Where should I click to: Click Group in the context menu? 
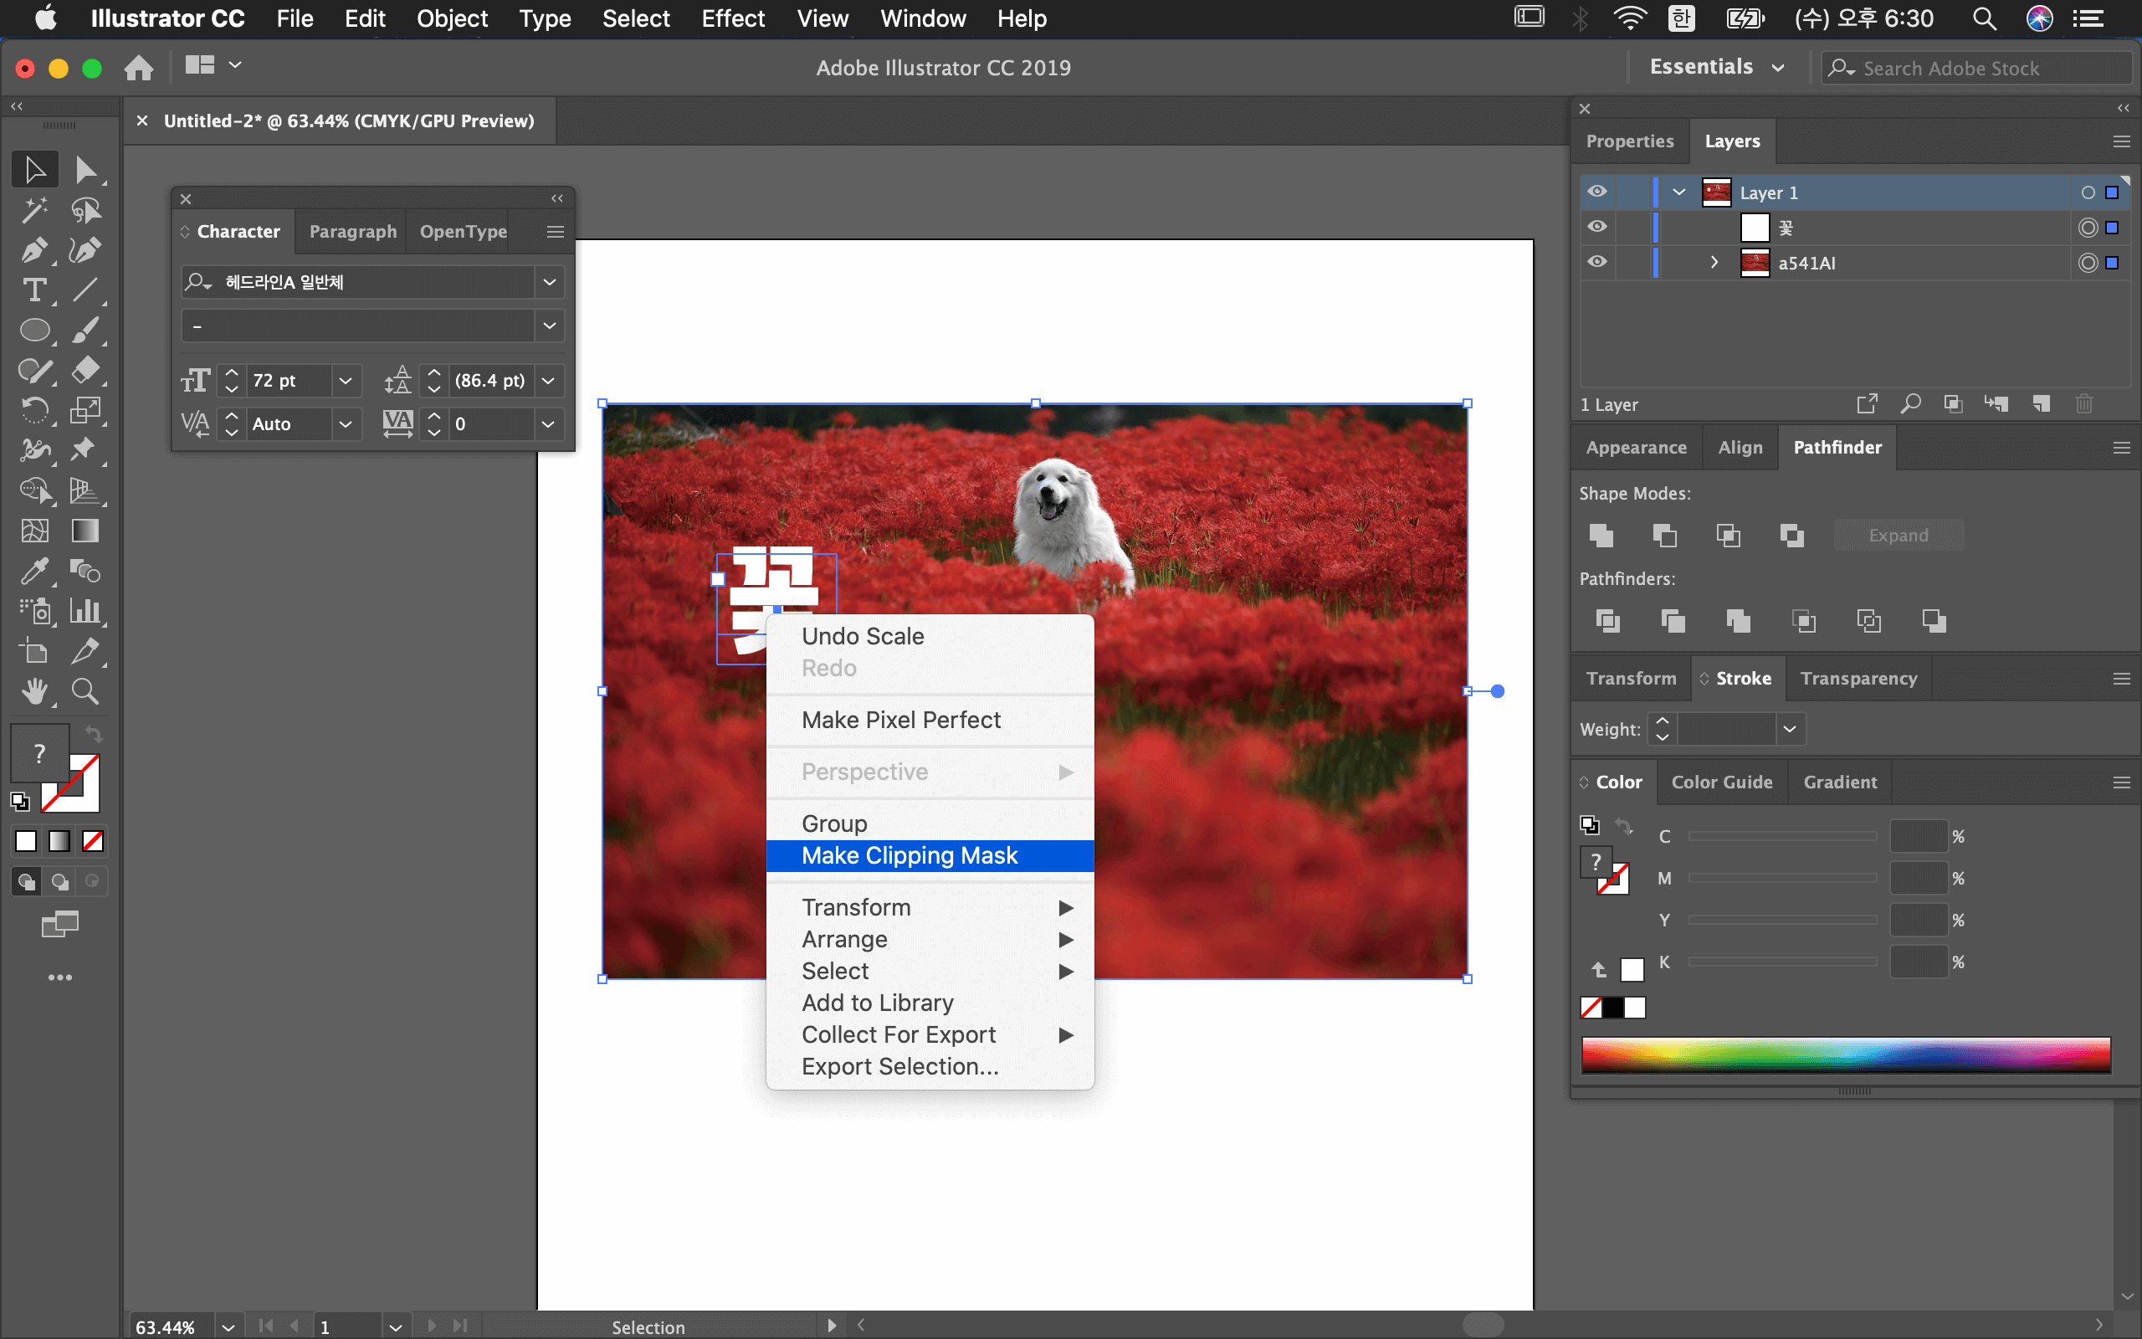(x=833, y=823)
